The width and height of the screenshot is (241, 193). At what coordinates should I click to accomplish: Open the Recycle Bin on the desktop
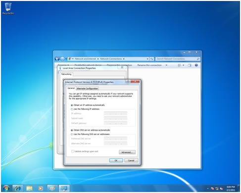(8, 8)
